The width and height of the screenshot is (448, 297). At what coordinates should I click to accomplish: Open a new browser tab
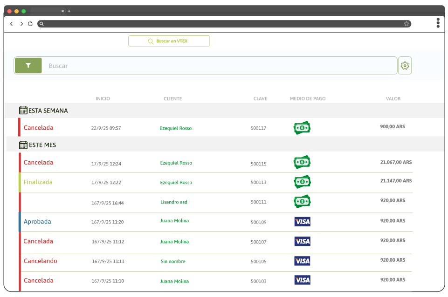(69, 11)
